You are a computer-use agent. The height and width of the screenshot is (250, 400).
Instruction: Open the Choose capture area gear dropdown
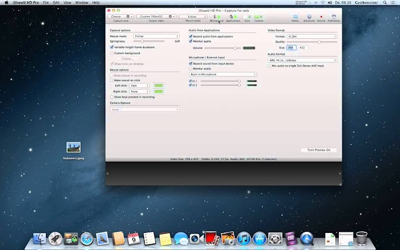point(129,16)
